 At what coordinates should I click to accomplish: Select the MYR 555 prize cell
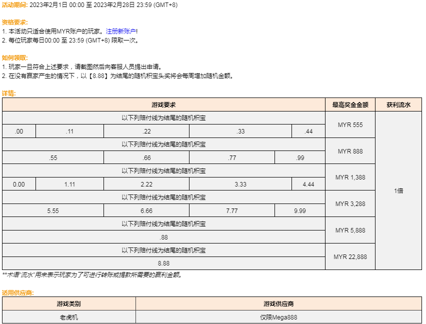(x=350, y=124)
